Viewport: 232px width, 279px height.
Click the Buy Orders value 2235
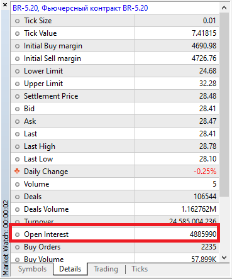tap(209, 247)
